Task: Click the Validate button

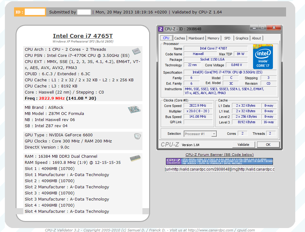Action: (x=243, y=144)
